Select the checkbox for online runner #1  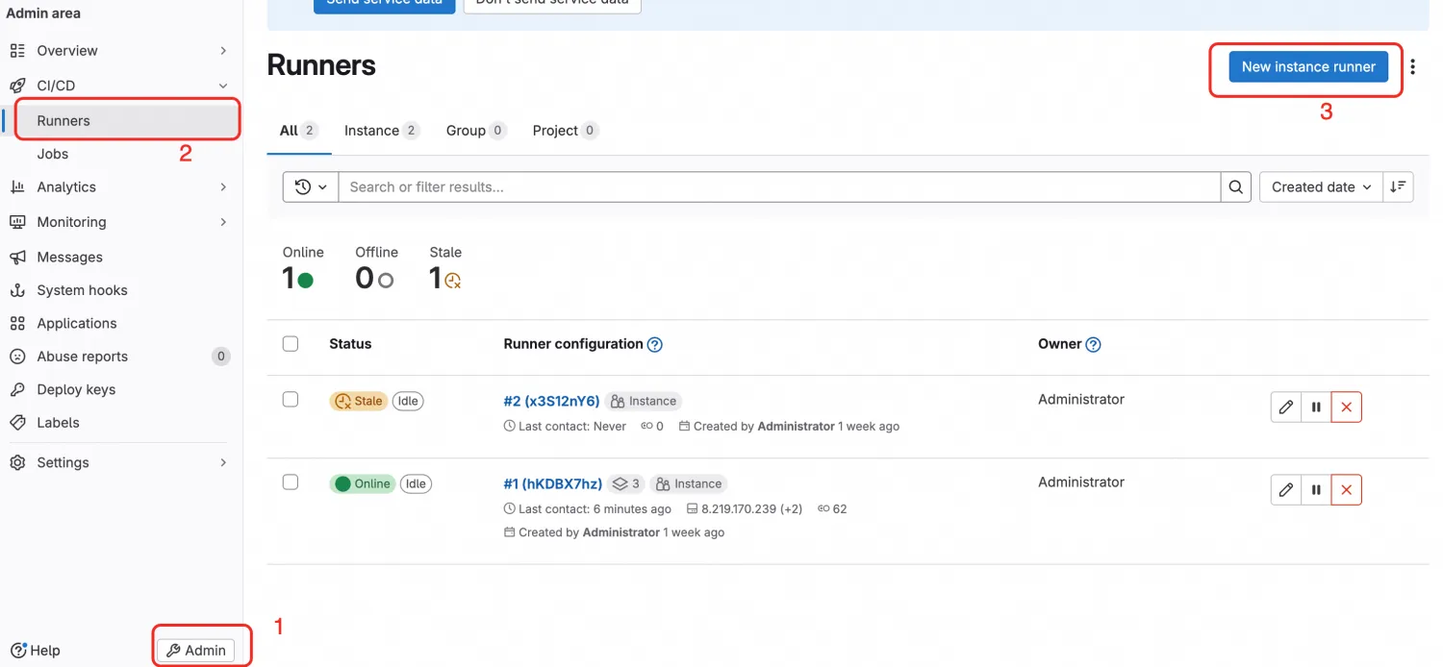291,483
